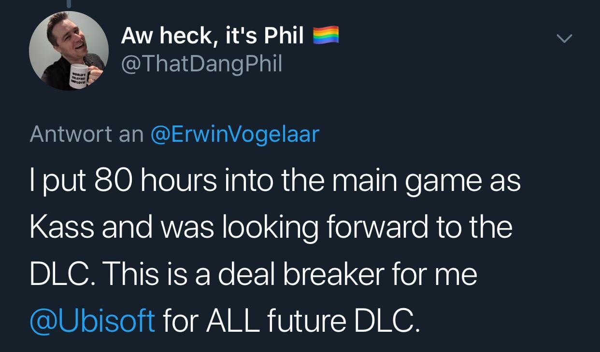Click the words "looking forward to the"
Screen dimensions: 600x352
pyautogui.click(x=367, y=228)
